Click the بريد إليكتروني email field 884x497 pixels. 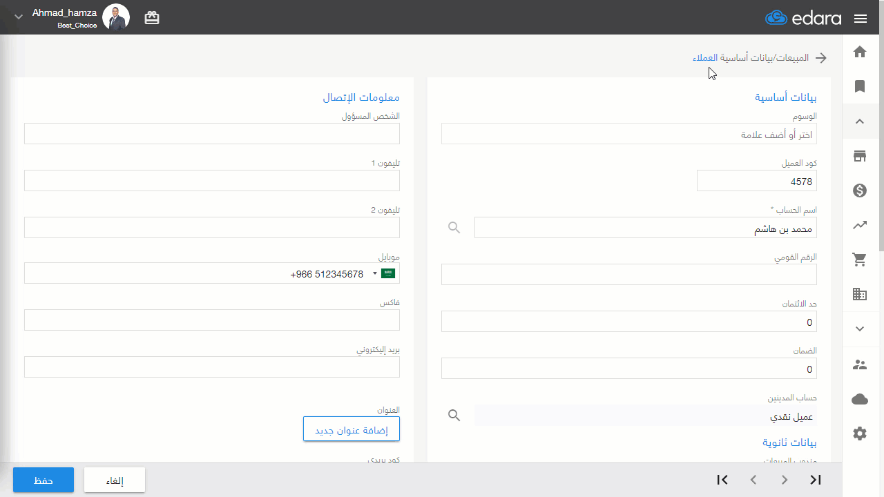(x=212, y=367)
